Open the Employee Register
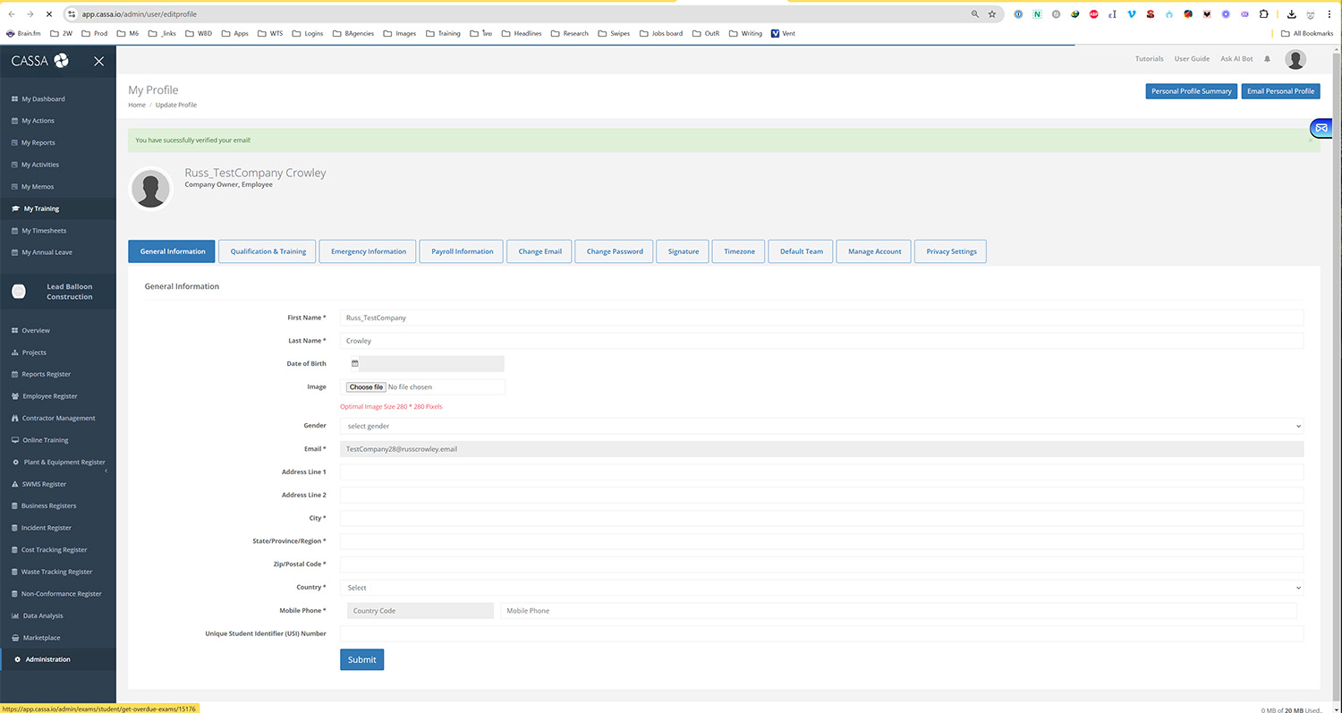Screen dimensions: 1342x713 [50, 396]
